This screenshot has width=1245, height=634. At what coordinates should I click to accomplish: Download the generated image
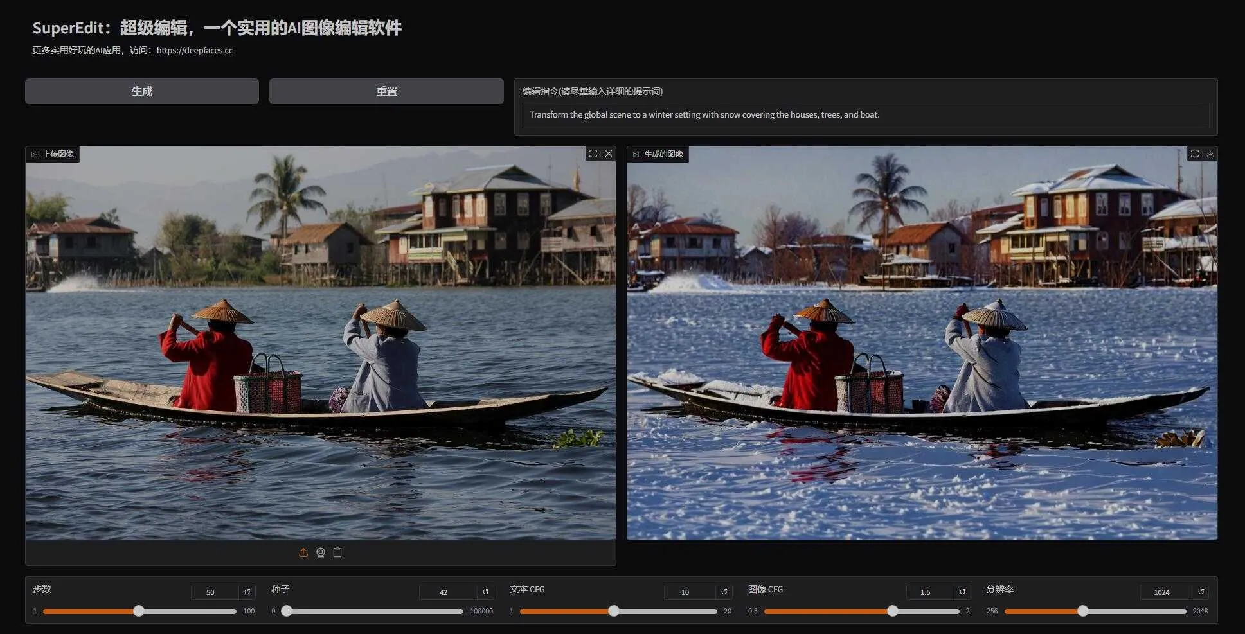tap(1210, 154)
